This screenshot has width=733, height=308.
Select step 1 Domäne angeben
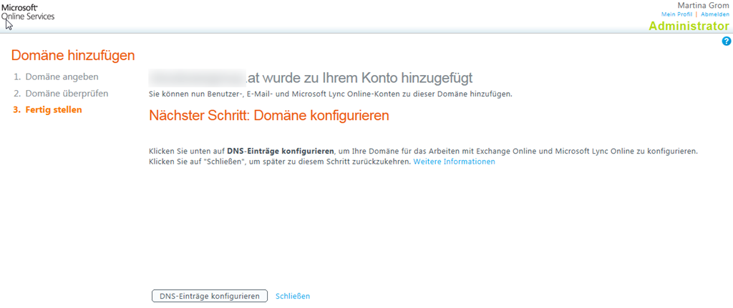pyautogui.click(x=56, y=76)
